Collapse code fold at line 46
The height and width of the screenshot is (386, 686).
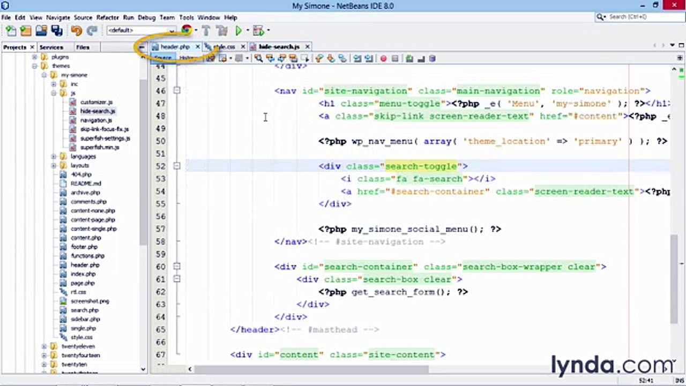(x=176, y=91)
